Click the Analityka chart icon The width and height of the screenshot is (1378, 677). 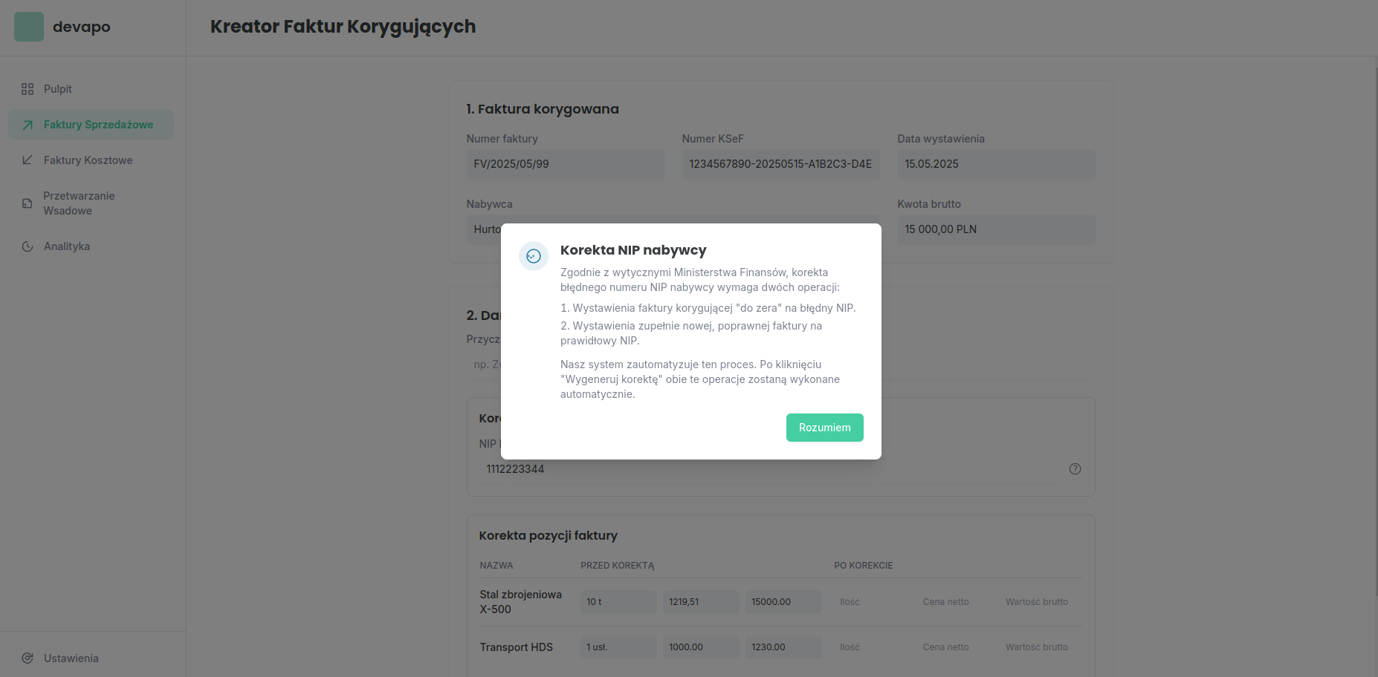tap(28, 246)
